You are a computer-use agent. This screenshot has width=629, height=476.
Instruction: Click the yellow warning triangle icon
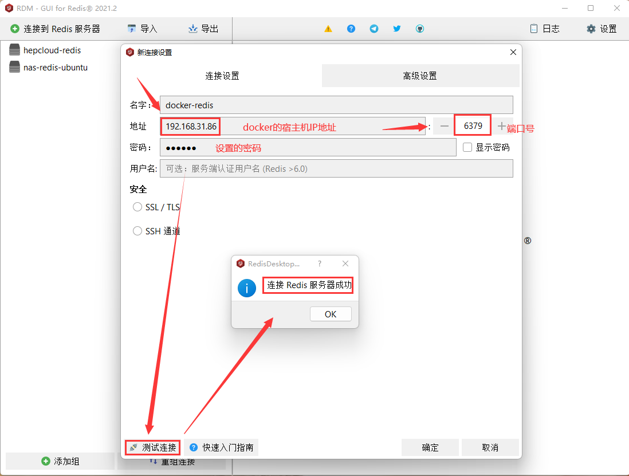click(x=328, y=29)
